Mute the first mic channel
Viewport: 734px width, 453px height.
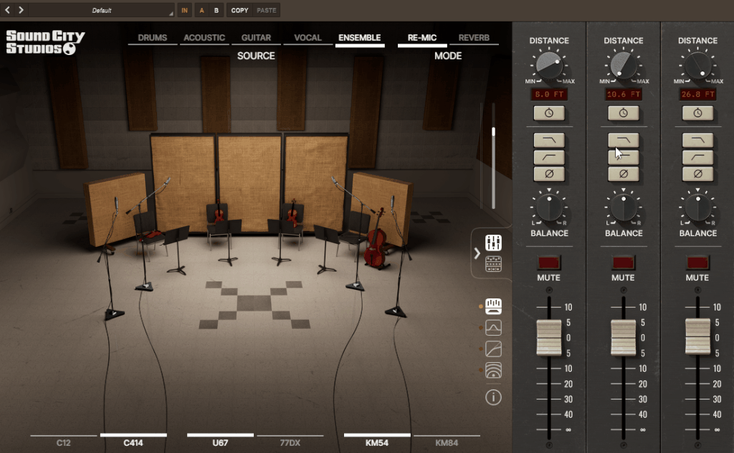point(549,263)
